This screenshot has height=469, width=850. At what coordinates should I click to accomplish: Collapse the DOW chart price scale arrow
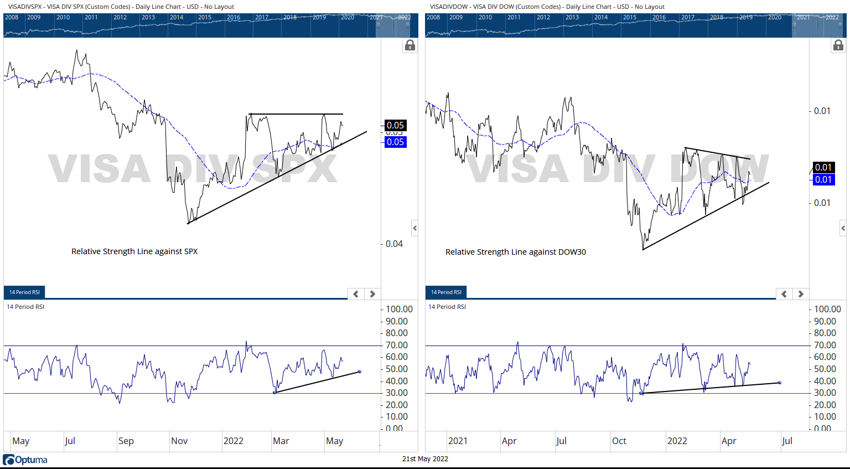coord(843,228)
